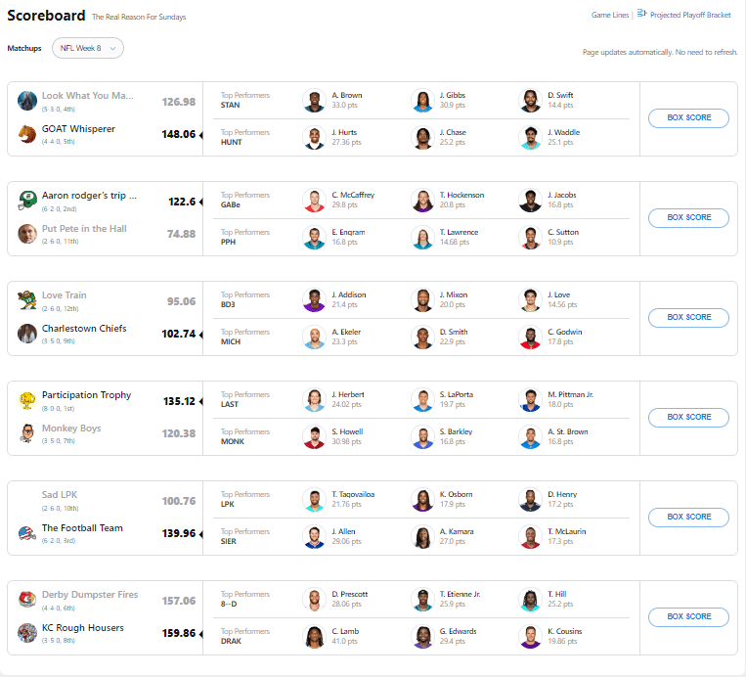Open the Projected Playoff Bracket link
746x677 pixels.
tap(690, 16)
